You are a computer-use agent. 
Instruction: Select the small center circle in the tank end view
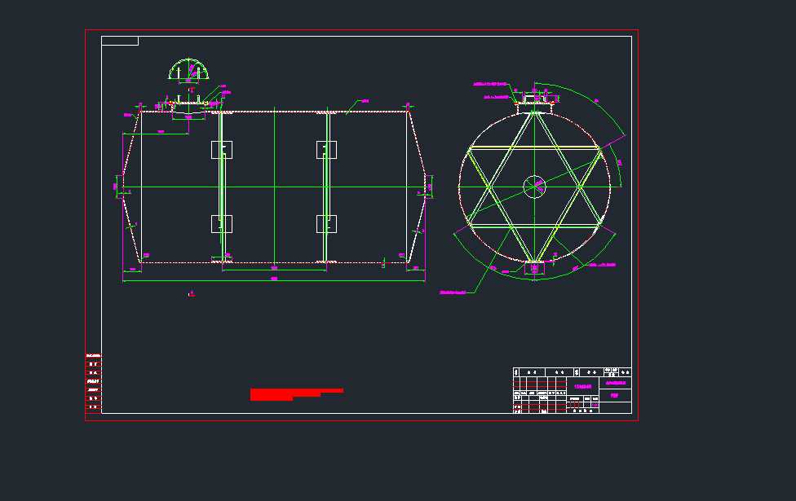[x=534, y=187]
